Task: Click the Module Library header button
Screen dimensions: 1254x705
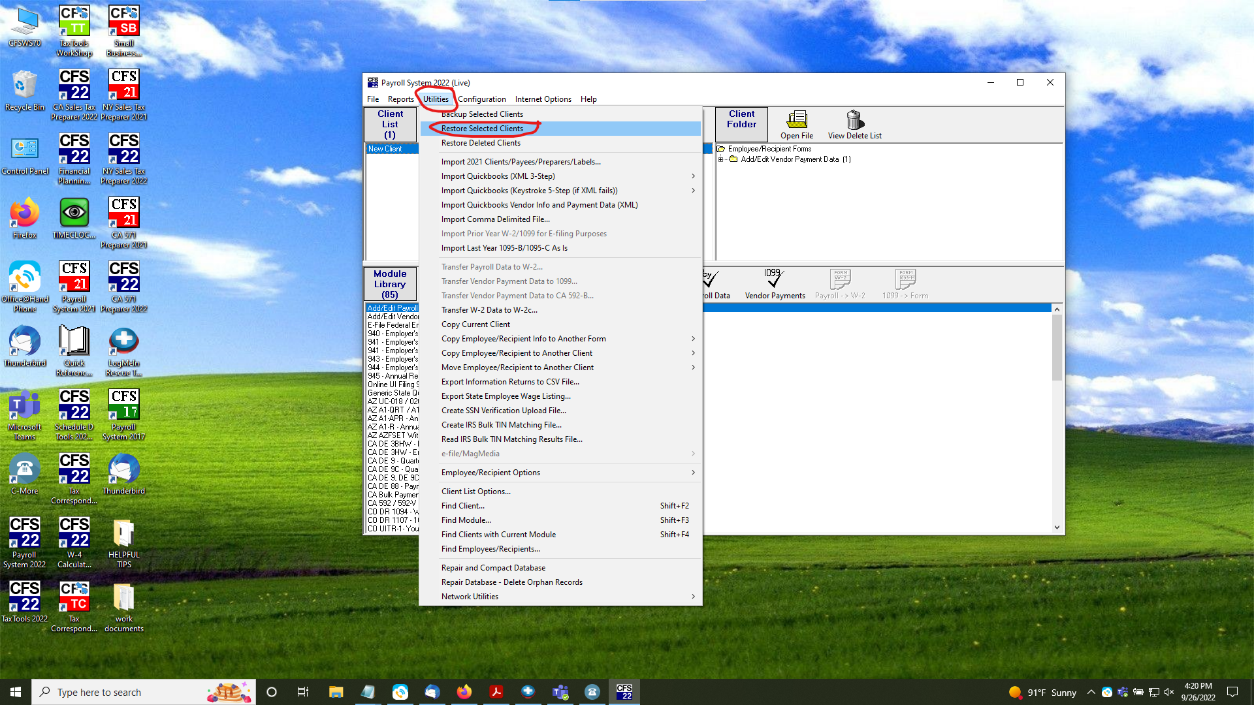Action: point(390,284)
